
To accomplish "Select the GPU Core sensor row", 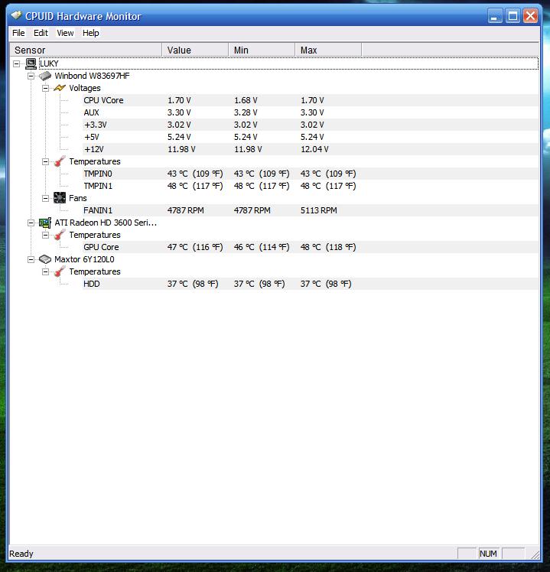I will (x=311, y=247).
